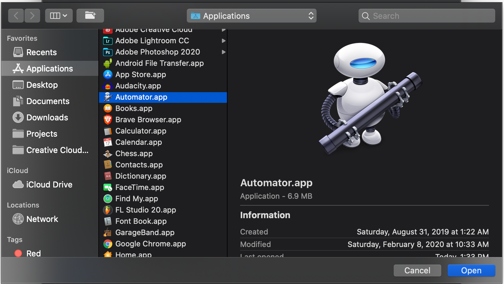Select the 'Dictionary.app' name
504x284 pixels.
(x=141, y=176)
